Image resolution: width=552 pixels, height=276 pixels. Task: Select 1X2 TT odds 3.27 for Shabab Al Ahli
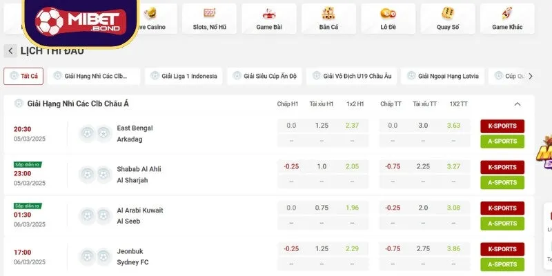pos(453,166)
